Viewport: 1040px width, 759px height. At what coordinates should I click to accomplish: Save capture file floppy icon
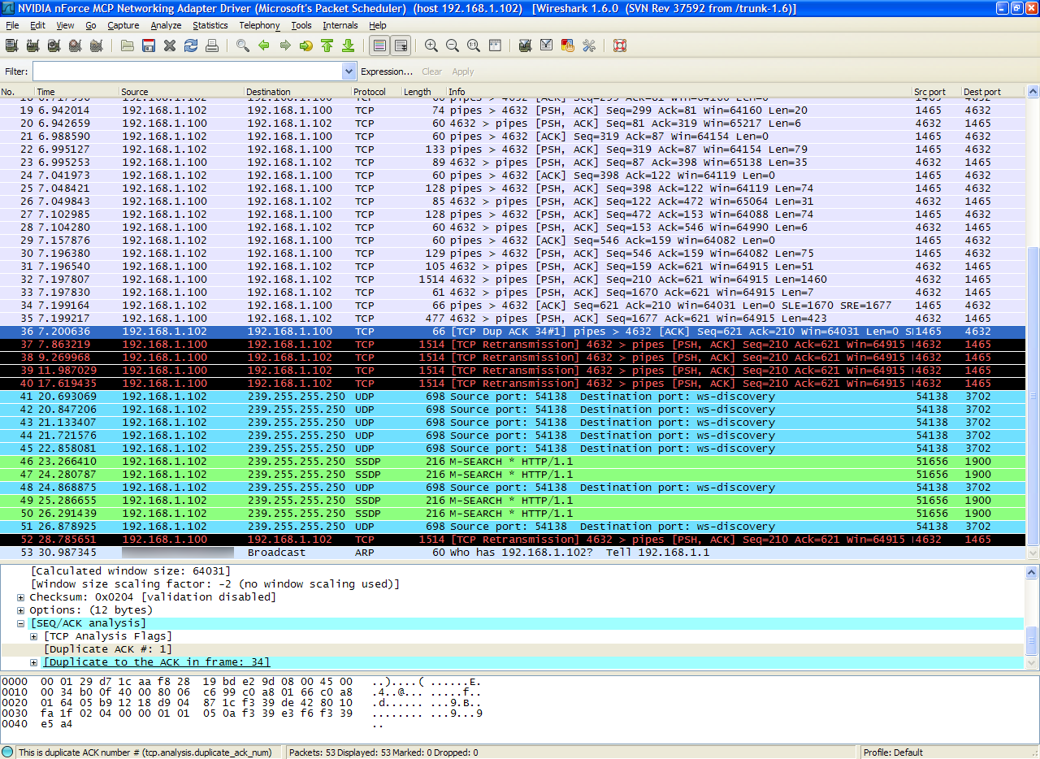coord(149,46)
